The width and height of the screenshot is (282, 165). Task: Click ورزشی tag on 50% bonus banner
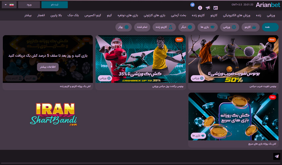tap(198, 78)
